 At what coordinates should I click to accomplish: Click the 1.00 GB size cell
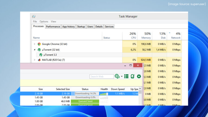coord(39,101)
